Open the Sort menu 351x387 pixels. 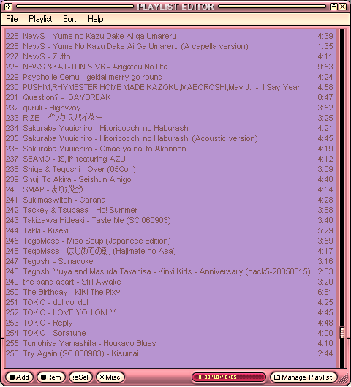click(x=69, y=19)
